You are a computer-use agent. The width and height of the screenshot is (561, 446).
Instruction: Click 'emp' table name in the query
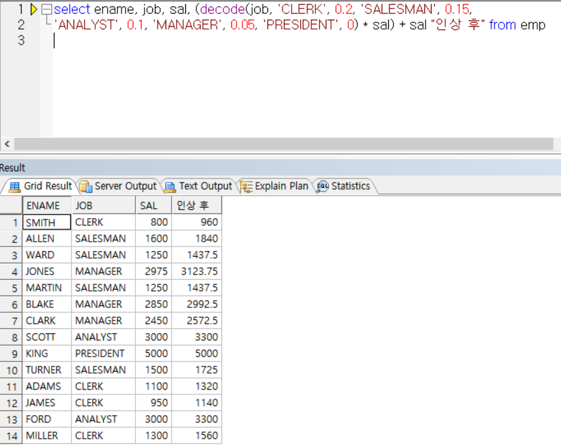tap(533, 26)
